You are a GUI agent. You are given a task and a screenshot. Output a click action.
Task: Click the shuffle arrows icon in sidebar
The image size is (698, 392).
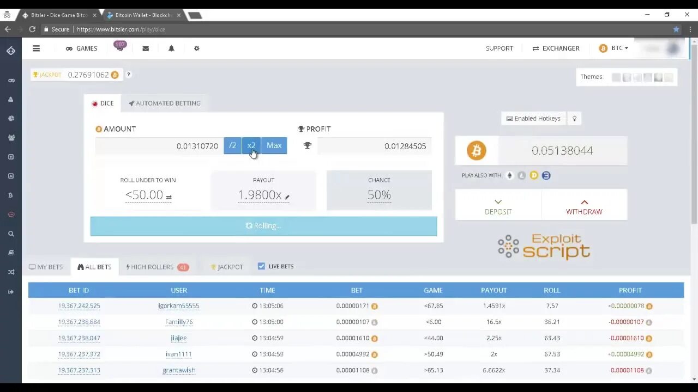point(11,272)
